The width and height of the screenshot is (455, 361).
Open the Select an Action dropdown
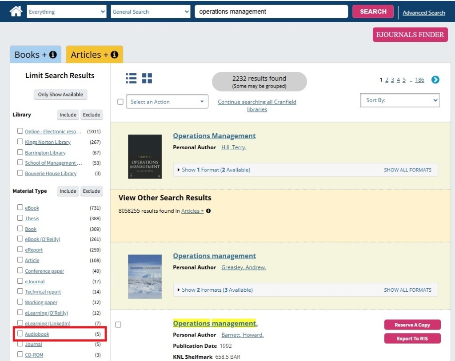(167, 102)
